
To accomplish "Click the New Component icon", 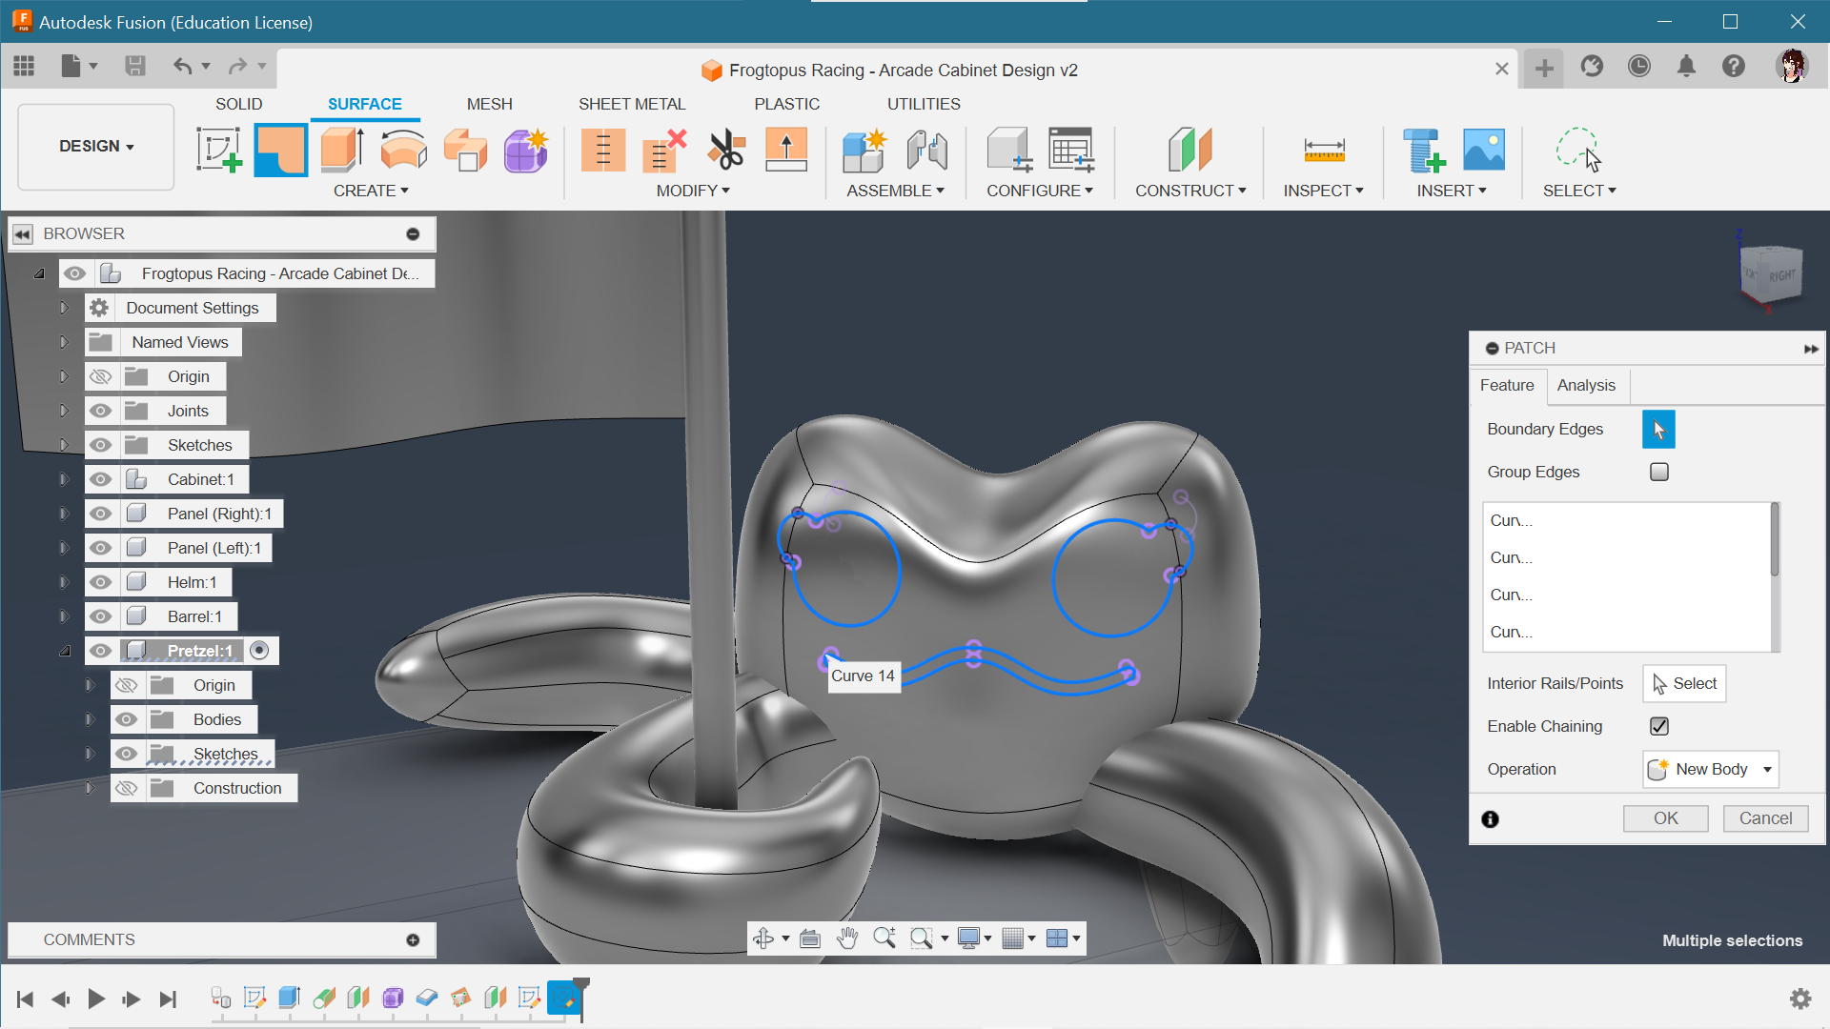I will coord(864,151).
